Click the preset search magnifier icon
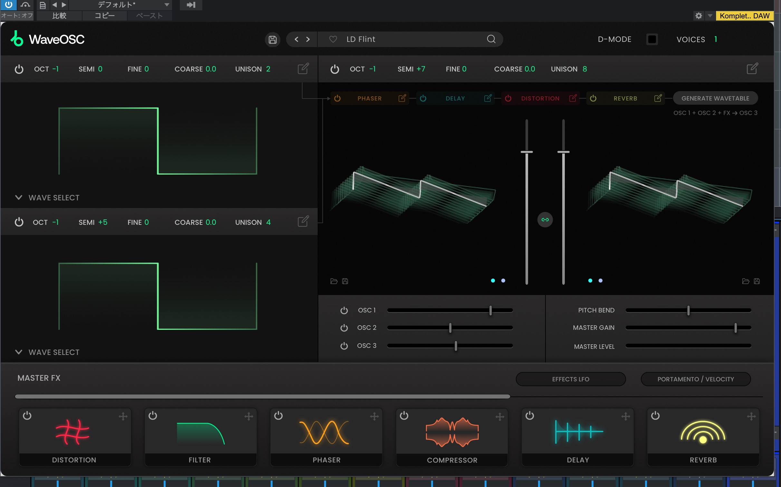This screenshot has height=487, width=781. tap(491, 39)
